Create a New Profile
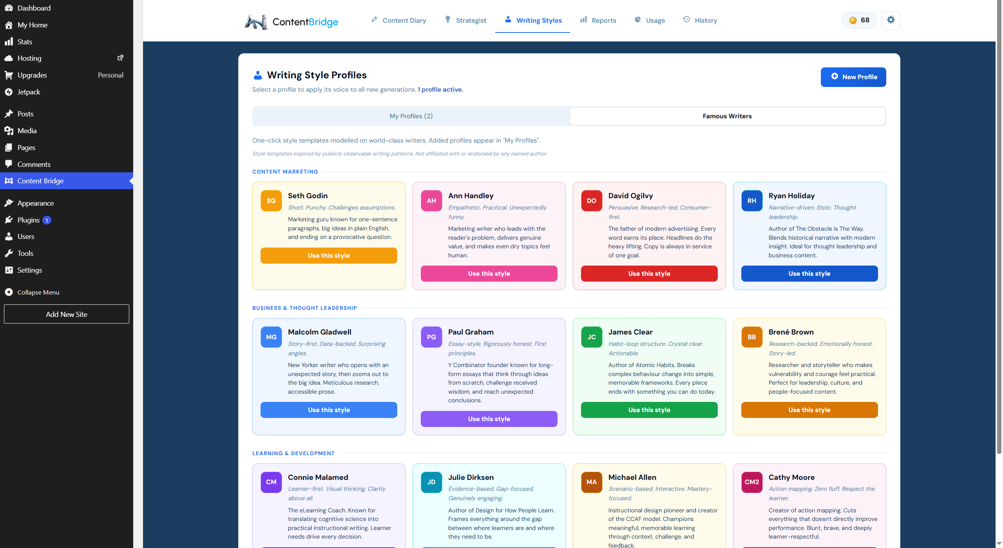This screenshot has height=548, width=1003. (x=853, y=77)
